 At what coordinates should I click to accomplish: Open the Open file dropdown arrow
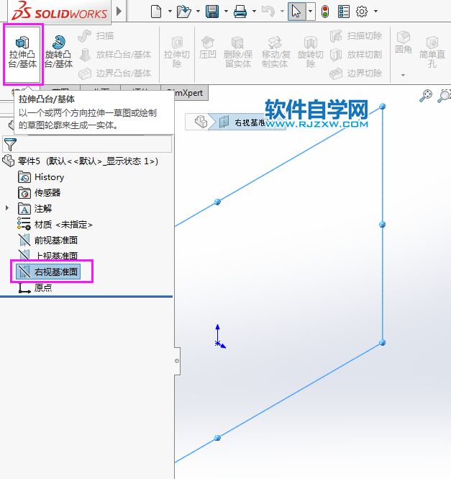pyautogui.click(x=198, y=12)
